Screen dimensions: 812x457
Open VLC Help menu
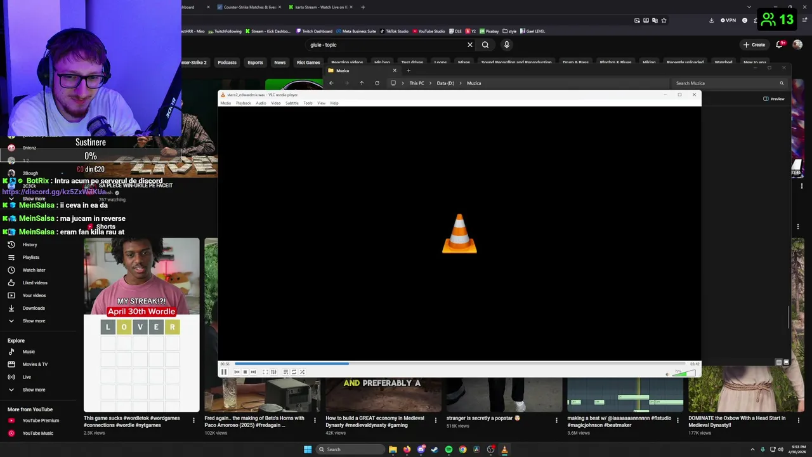[334, 103]
